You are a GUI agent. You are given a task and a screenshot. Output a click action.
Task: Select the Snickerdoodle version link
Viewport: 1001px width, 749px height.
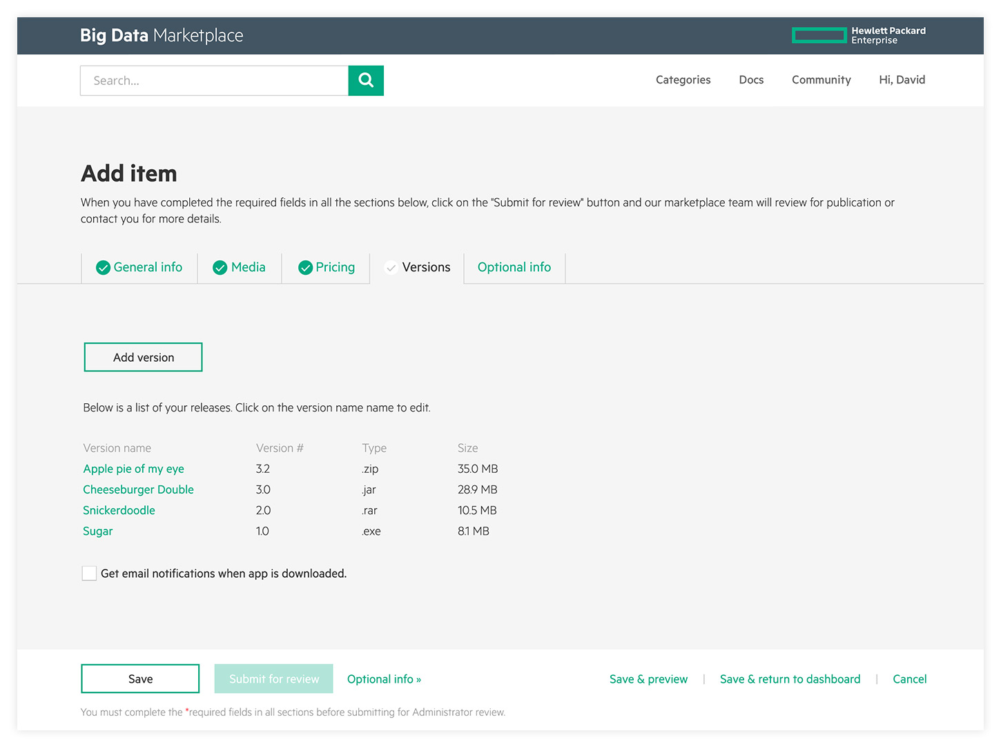(x=119, y=511)
